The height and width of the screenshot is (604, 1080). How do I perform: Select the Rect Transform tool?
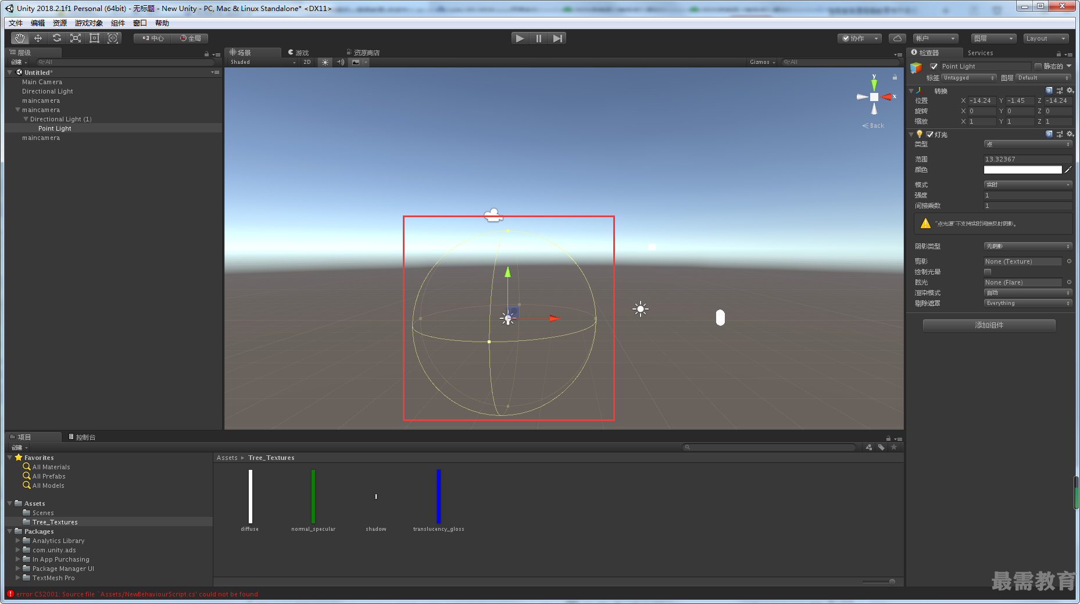pyautogui.click(x=94, y=38)
